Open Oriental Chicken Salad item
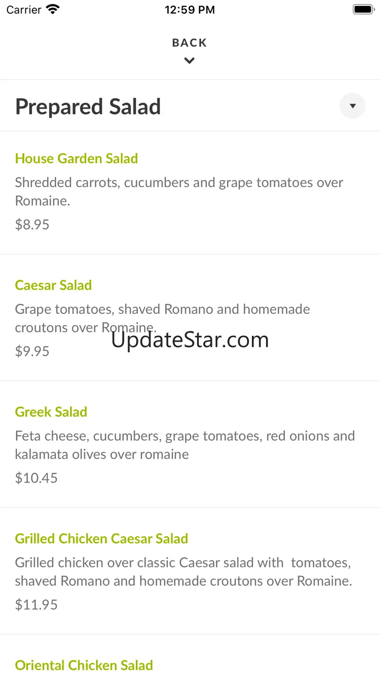 pos(84,665)
